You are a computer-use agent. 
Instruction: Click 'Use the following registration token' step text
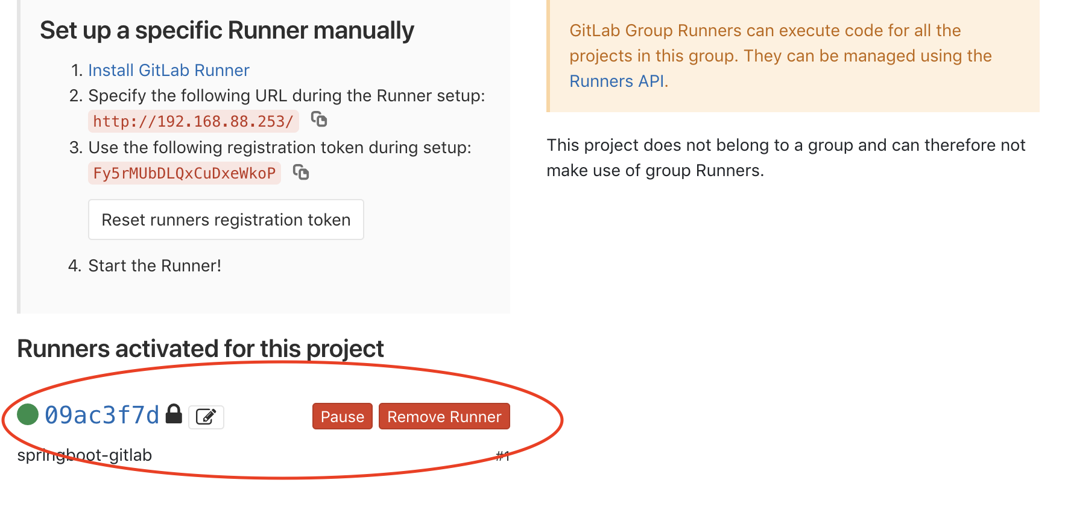coord(280,148)
